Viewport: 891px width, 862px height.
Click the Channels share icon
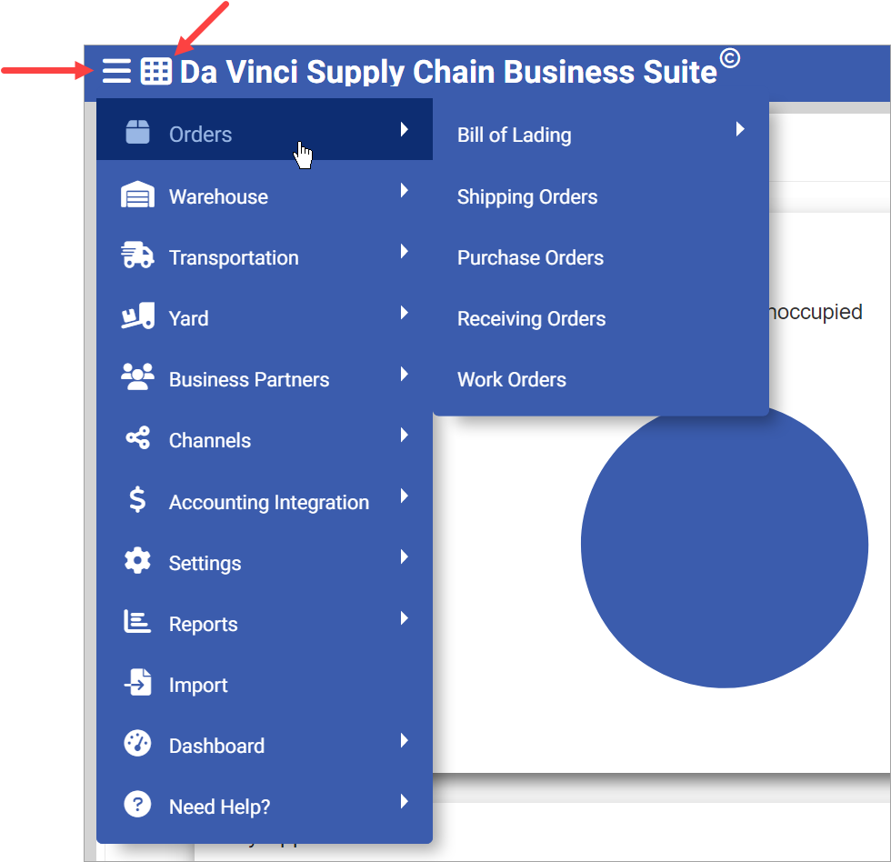coord(137,439)
